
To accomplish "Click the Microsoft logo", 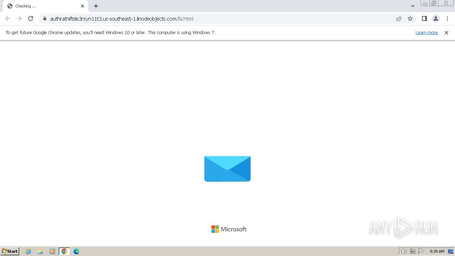I will [x=229, y=229].
